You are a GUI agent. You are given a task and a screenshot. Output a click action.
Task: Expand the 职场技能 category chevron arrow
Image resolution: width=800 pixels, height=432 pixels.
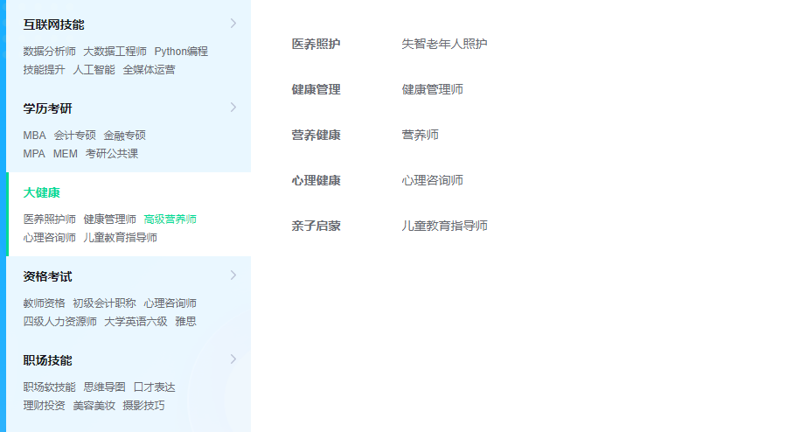point(233,359)
